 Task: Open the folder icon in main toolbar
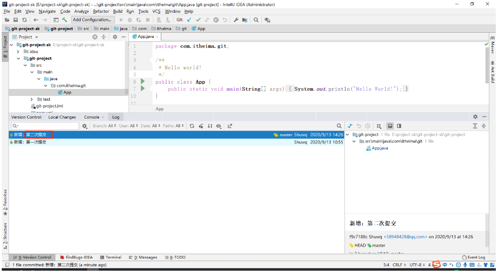click(x=7, y=20)
